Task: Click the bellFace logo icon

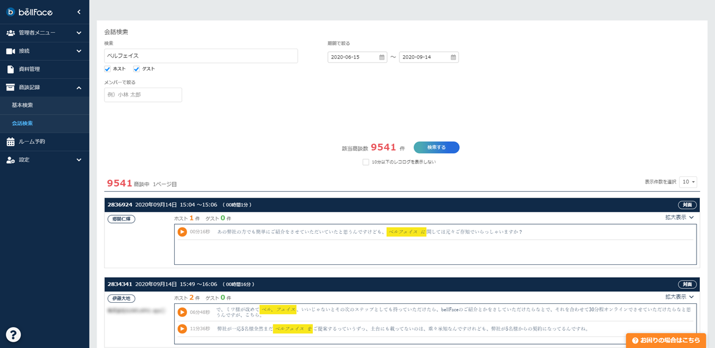Action: pos(11,12)
